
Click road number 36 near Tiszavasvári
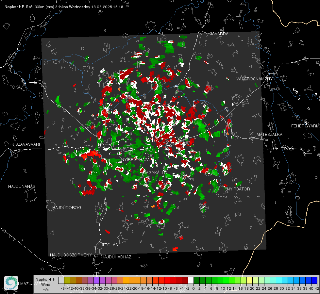(20, 150)
